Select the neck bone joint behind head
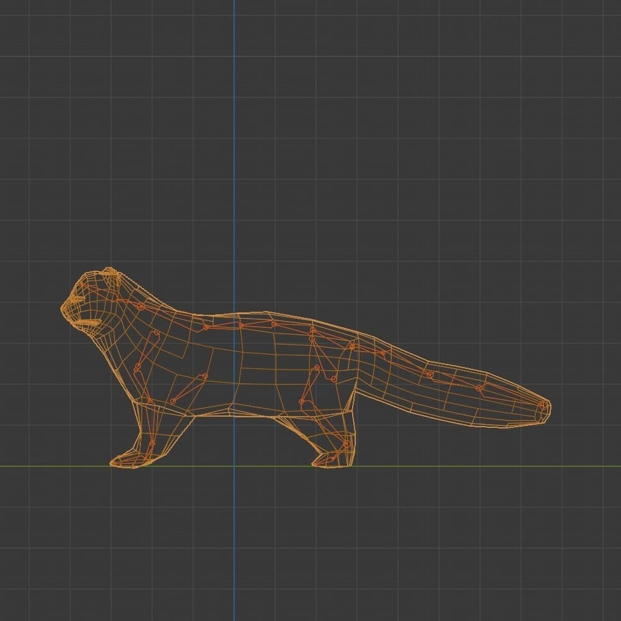621x621 pixels. (x=141, y=306)
